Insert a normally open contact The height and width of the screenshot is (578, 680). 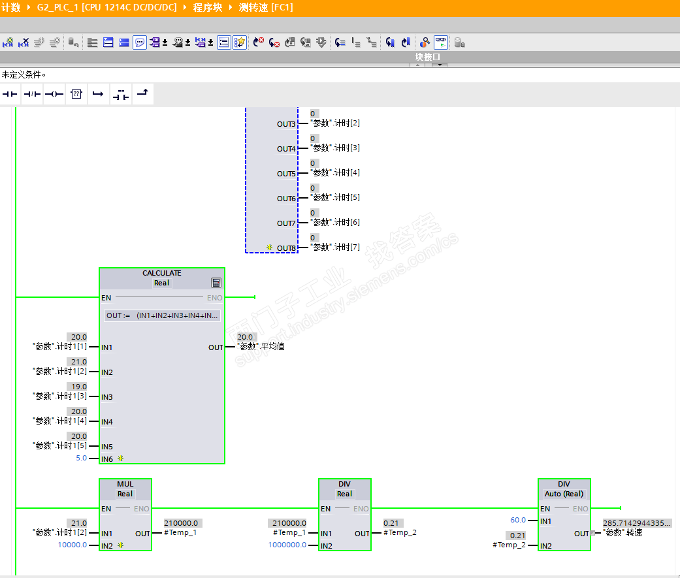pos(10,94)
